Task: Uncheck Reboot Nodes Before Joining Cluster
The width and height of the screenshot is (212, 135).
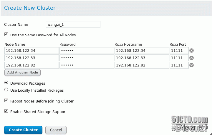Action: coord(6,101)
